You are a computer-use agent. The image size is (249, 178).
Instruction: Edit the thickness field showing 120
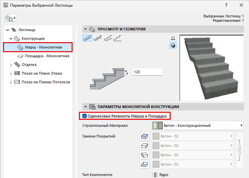[148, 72]
